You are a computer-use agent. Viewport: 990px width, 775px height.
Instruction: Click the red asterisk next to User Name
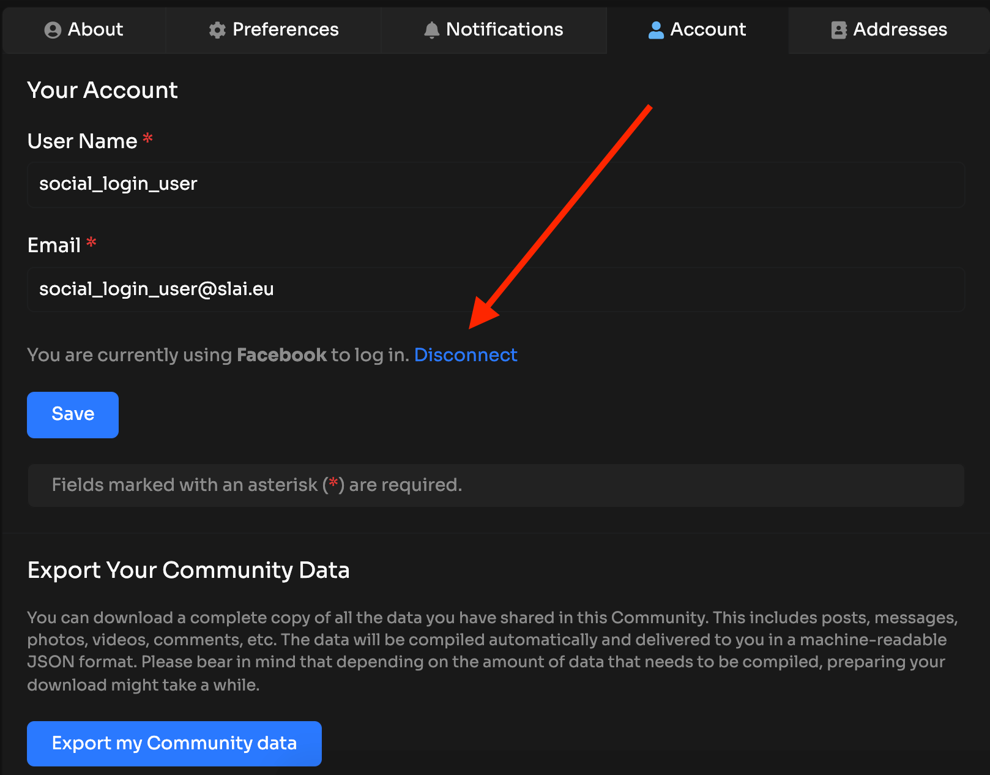(x=147, y=140)
